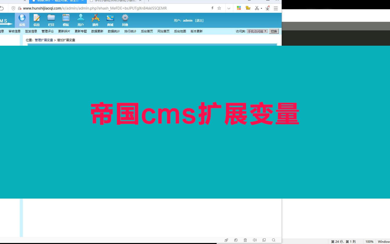Select the 其他 (Other) gear module icon

point(125,20)
